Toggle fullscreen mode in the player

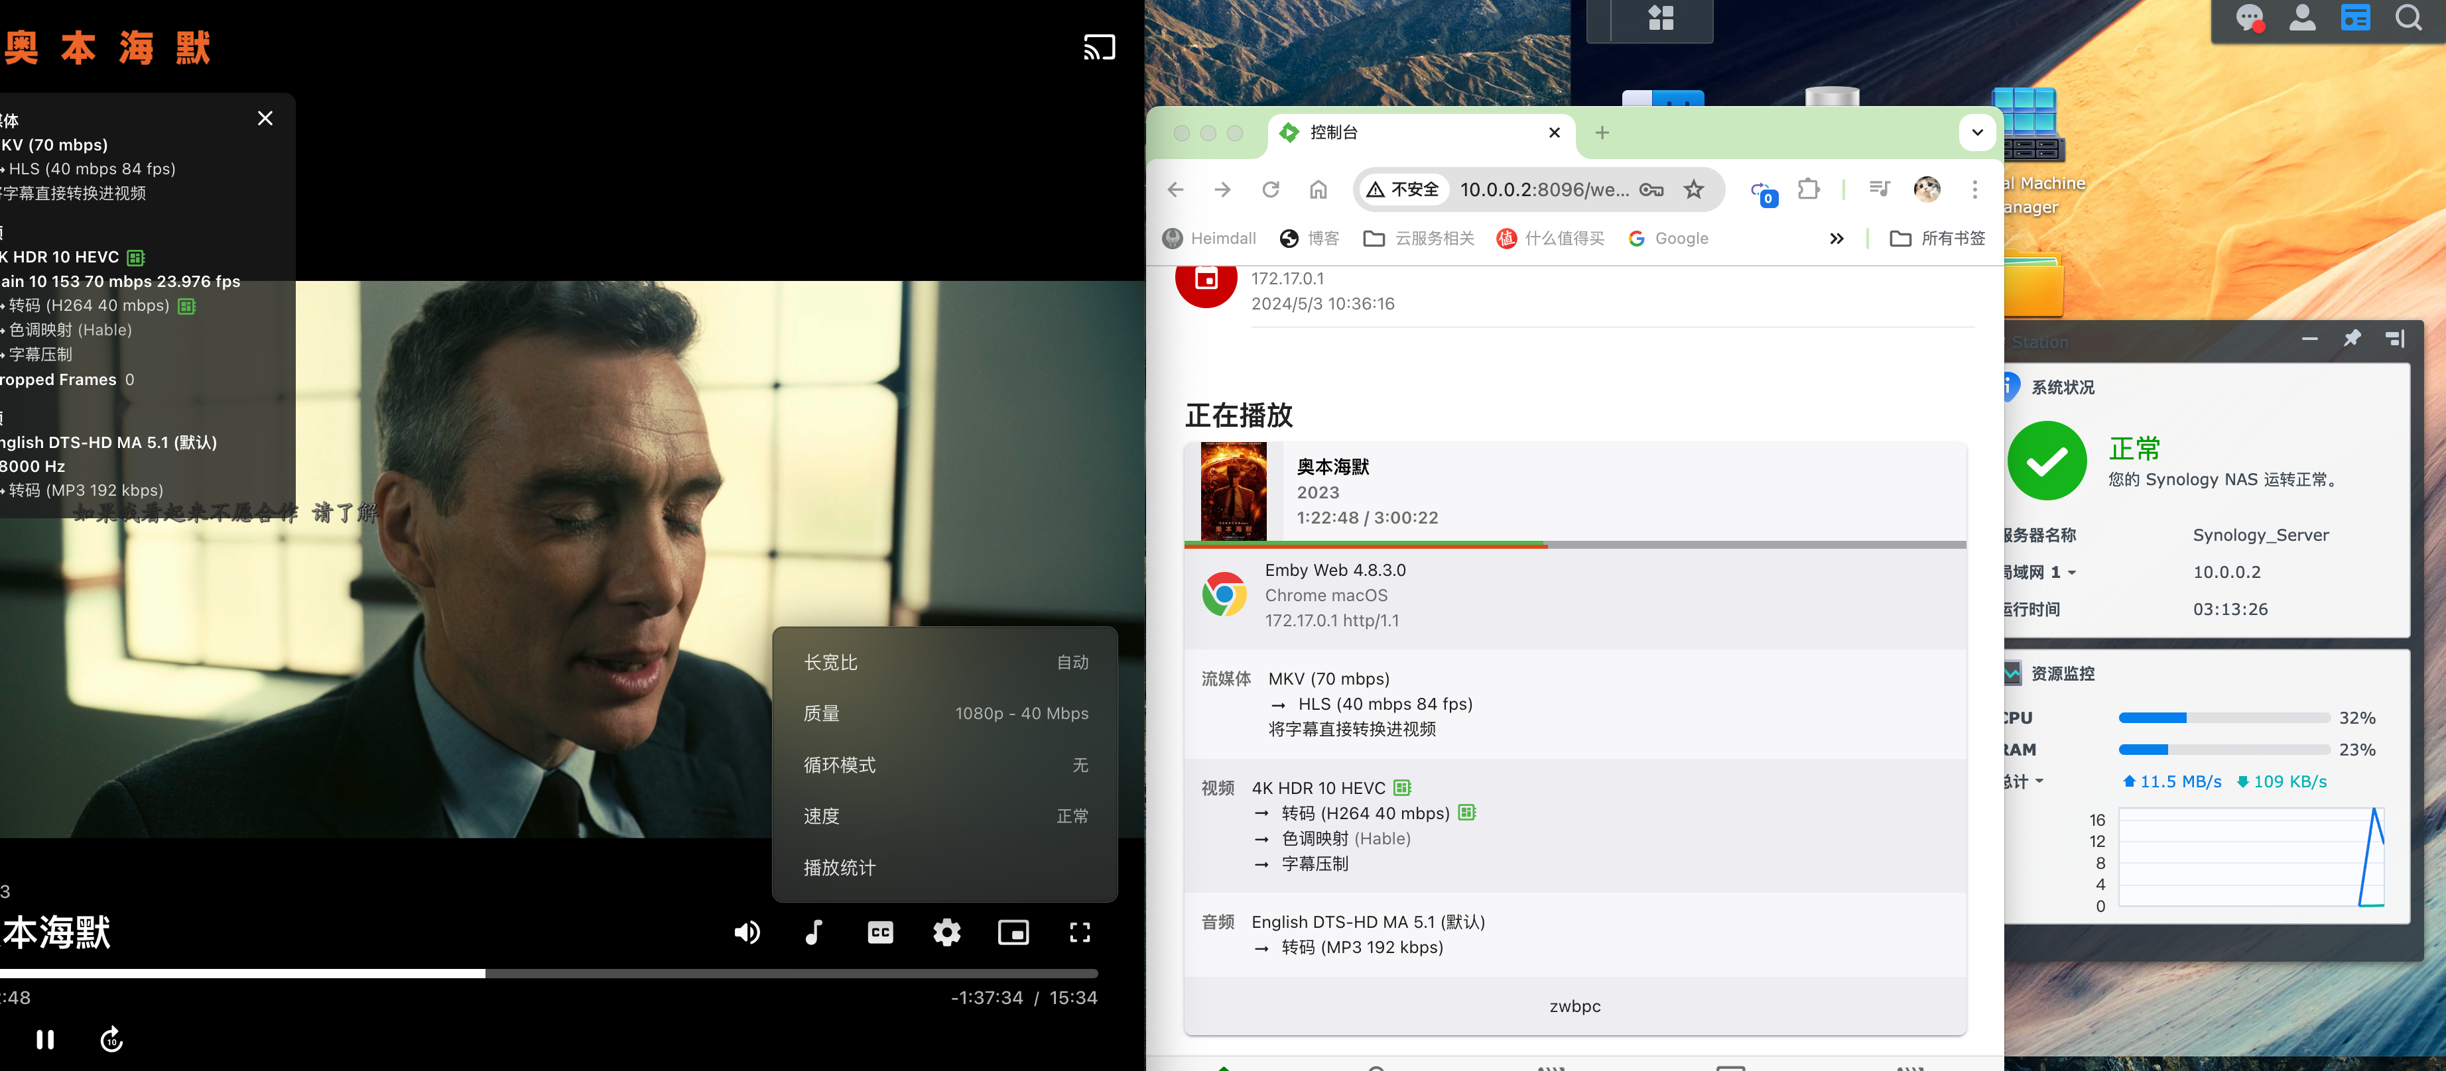[1080, 932]
